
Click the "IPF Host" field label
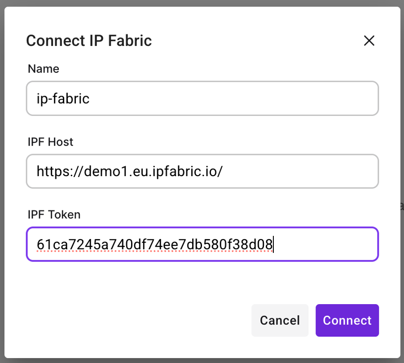click(x=50, y=142)
